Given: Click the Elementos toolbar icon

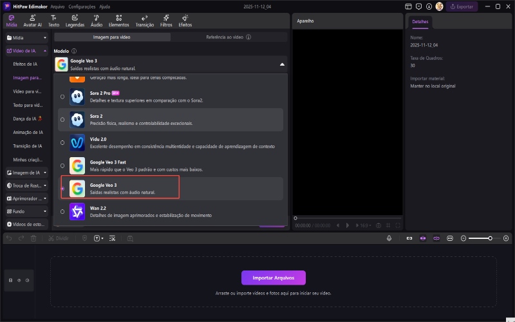Looking at the screenshot, I should (x=118, y=21).
